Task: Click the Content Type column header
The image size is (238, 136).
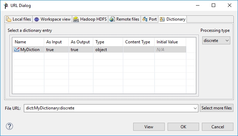Action: (139, 42)
